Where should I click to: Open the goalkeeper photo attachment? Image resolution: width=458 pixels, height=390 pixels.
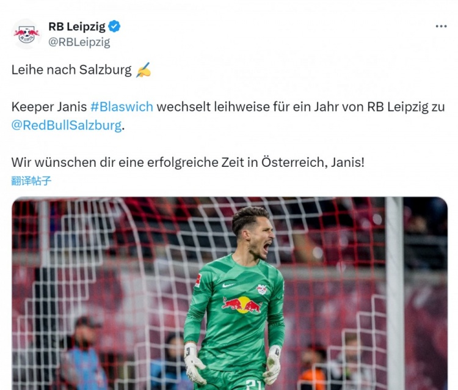(x=230, y=293)
